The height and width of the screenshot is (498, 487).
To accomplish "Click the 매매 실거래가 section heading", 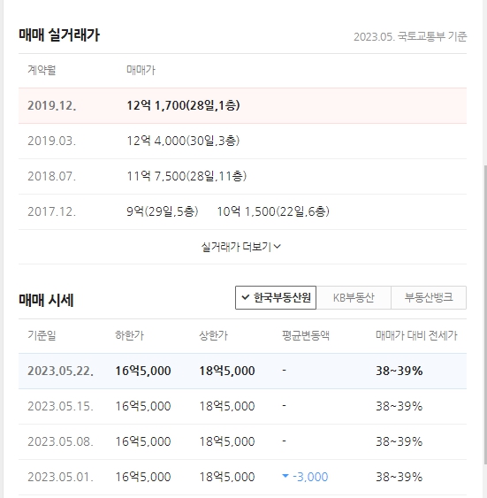I will 59,34.
